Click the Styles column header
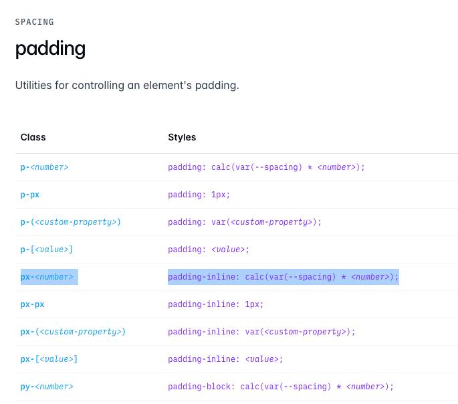Screen dimensions: 458x404 [x=182, y=137]
